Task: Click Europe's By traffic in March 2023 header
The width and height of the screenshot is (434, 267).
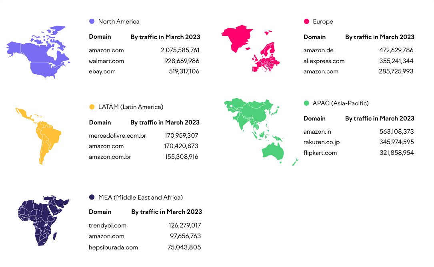Action: tap(380, 37)
